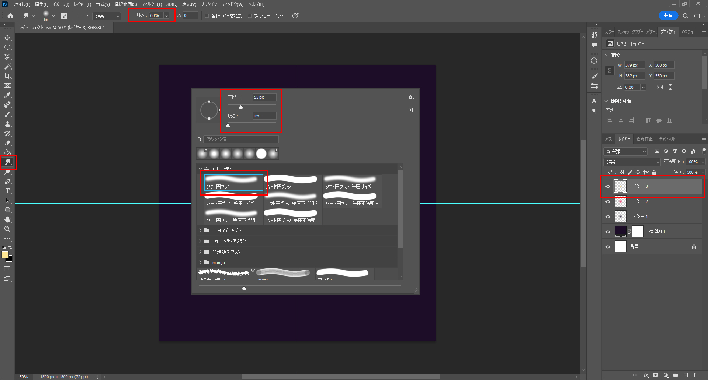
Task: Switch to the チャンネル tab
Action: [x=667, y=139]
